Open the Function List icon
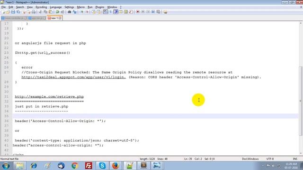This screenshot has height=170, width=303. click(131, 12)
